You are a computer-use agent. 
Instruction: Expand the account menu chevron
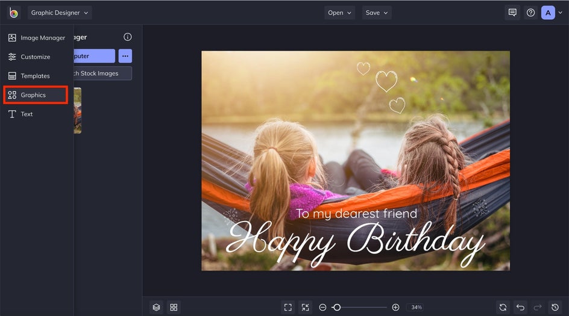(561, 13)
